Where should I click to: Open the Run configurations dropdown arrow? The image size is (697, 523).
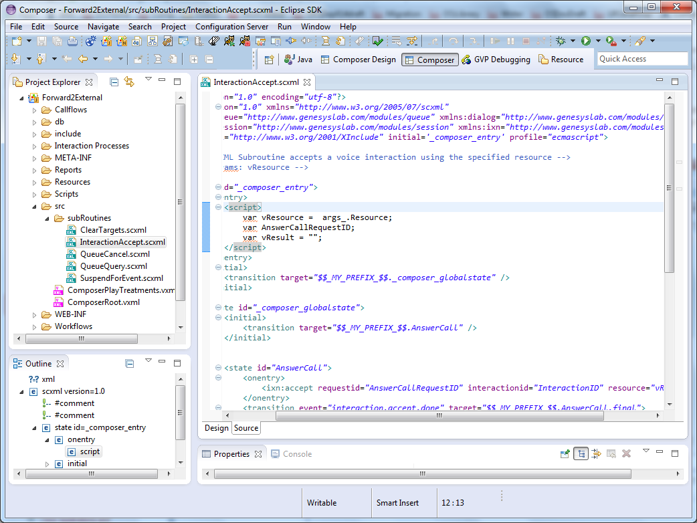598,41
